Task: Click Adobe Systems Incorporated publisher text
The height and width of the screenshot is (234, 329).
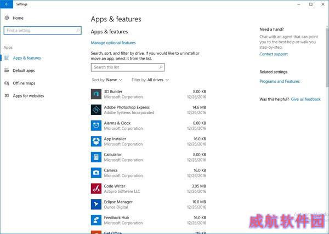Action: click(x=129, y=112)
